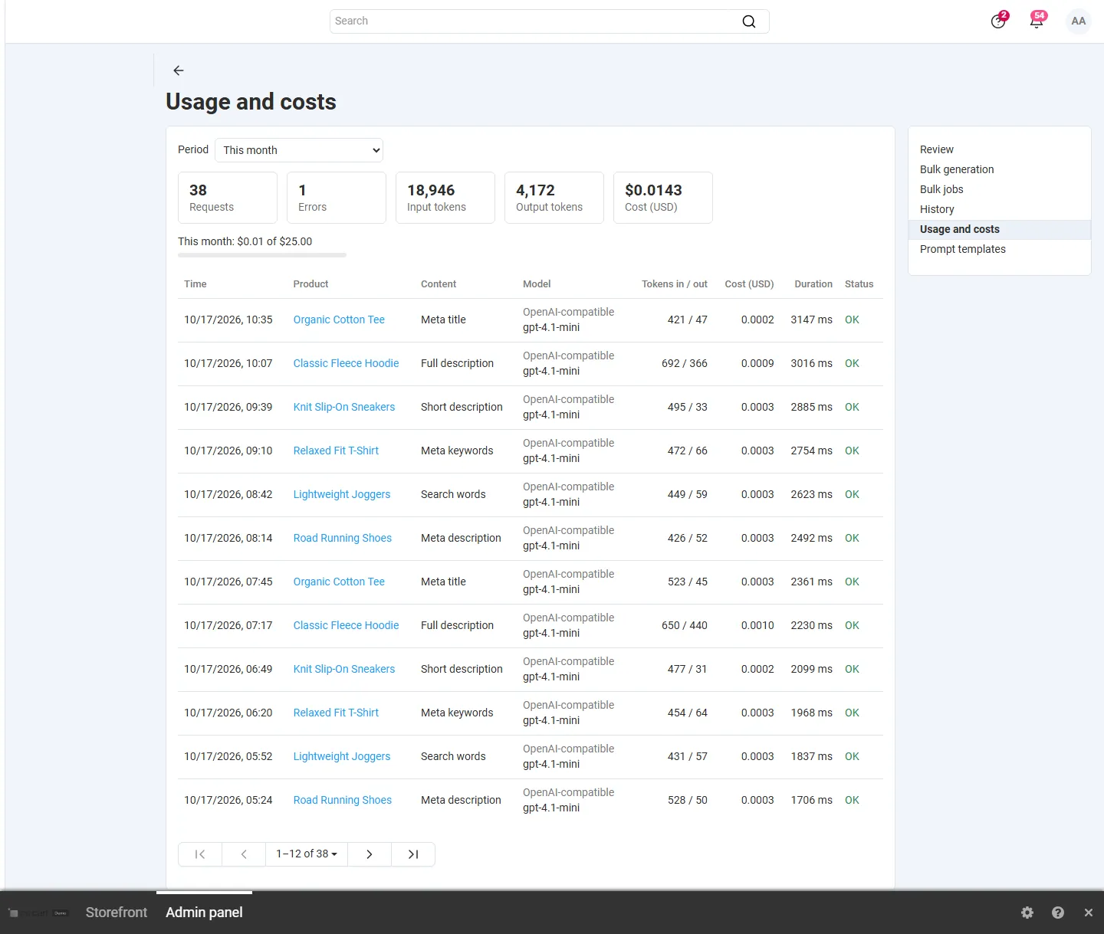Click the question mark help icon in bottom bar
The image size is (1104, 934).
point(1058,913)
